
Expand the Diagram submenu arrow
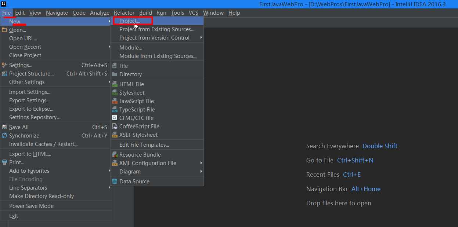point(201,172)
